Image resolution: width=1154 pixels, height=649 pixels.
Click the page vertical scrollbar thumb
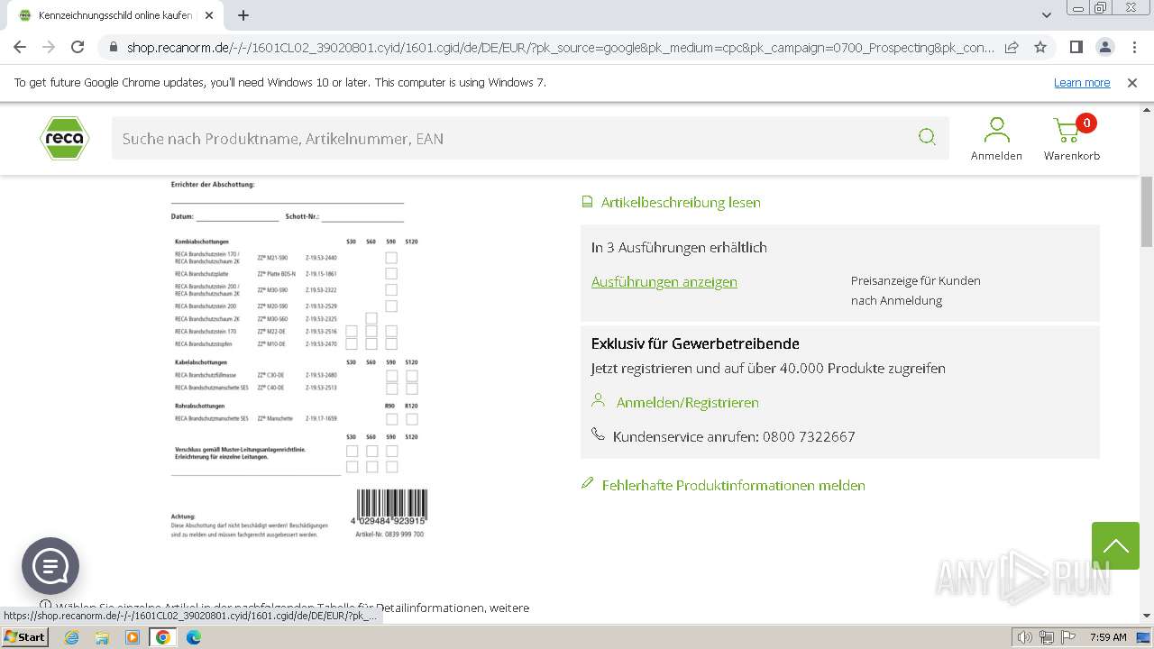pos(1147,212)
